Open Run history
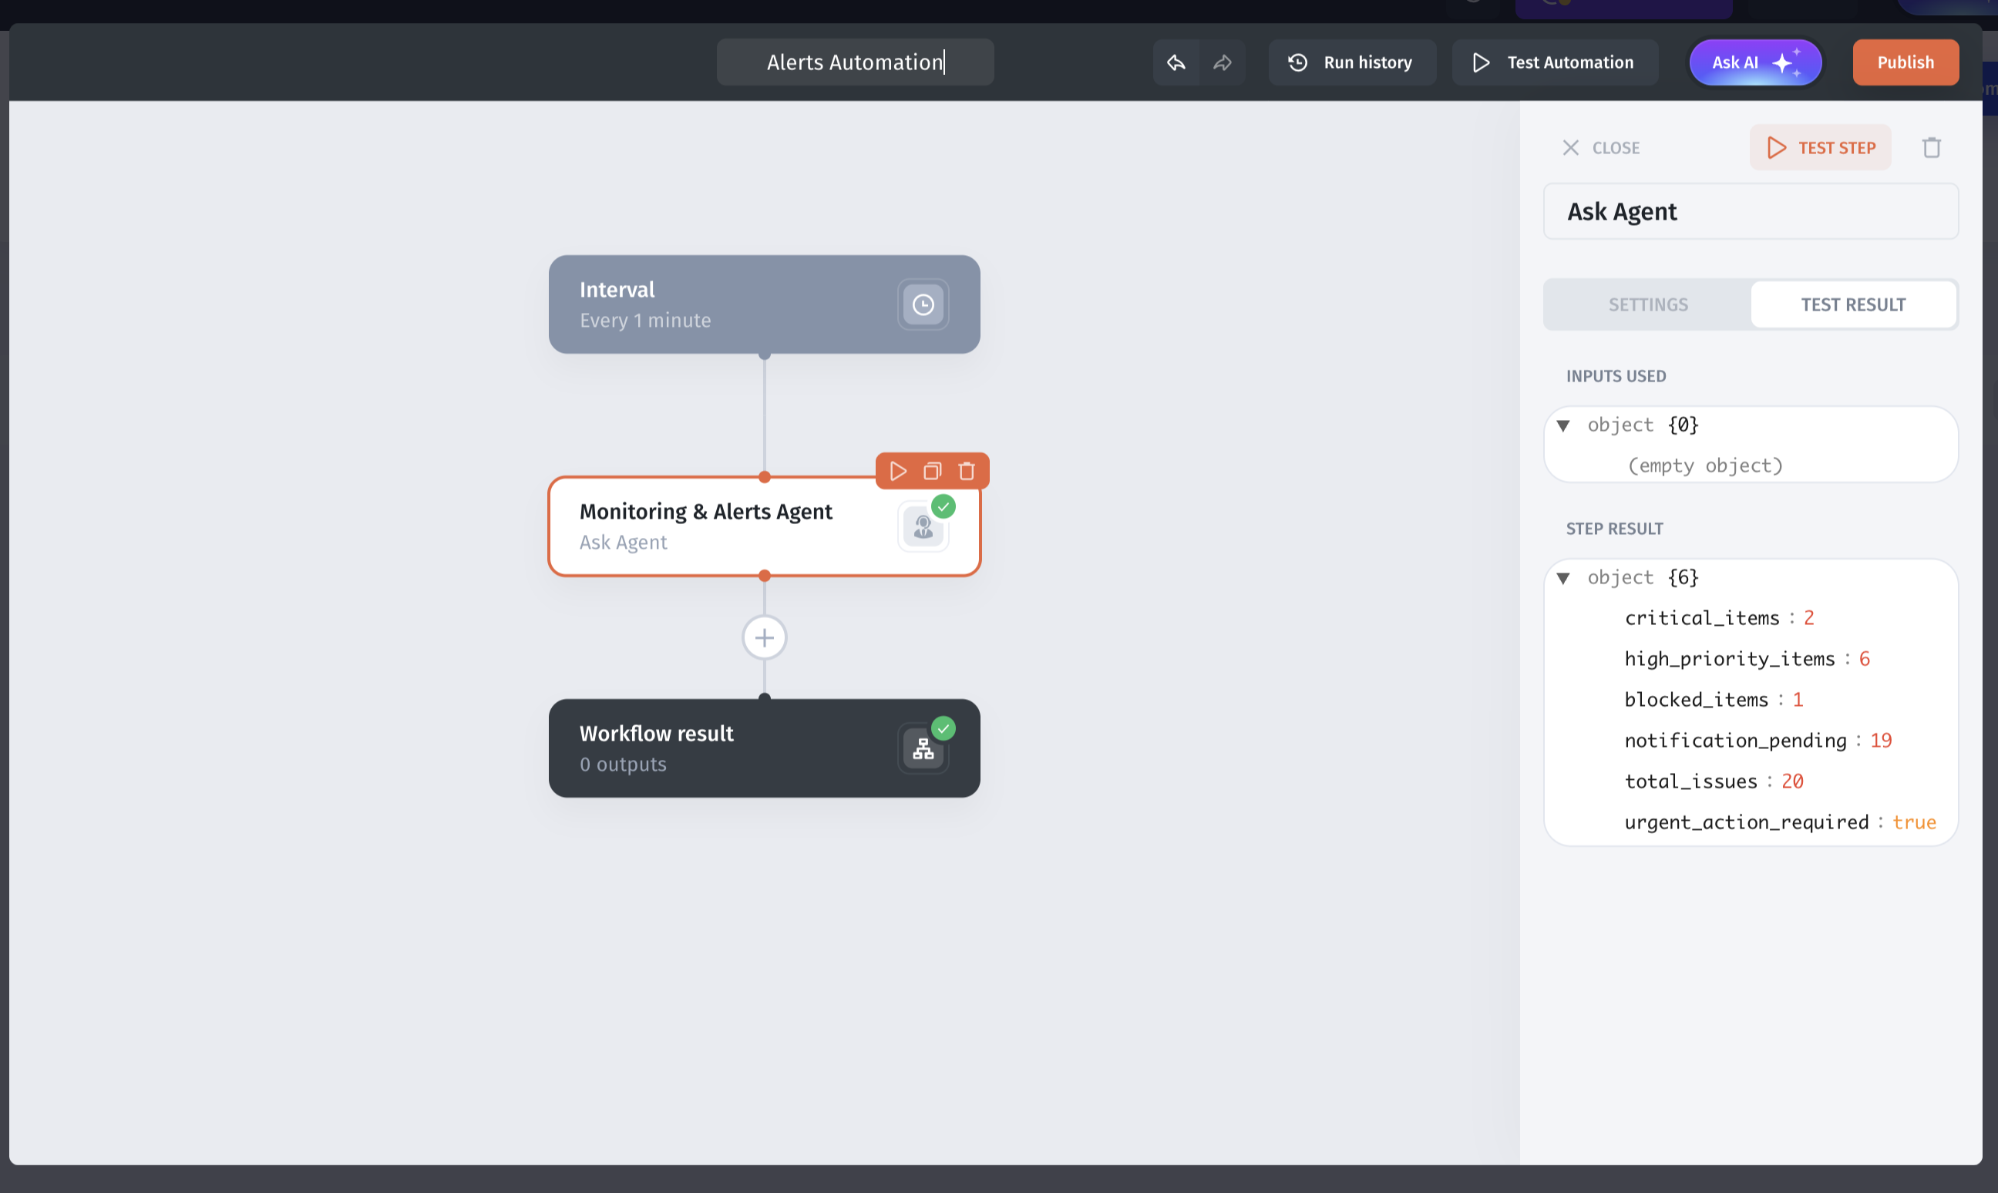The width and height of the screenshot is (1998, 1193). coord(1351,62)
